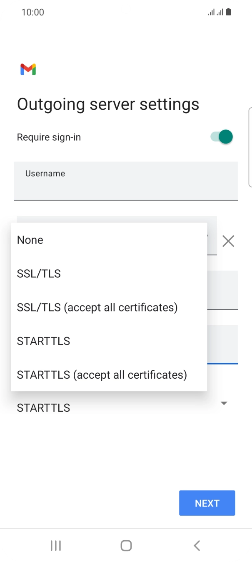Choose STARTTLS (accept all certificates)
The image size is (252, 562).
101,375
